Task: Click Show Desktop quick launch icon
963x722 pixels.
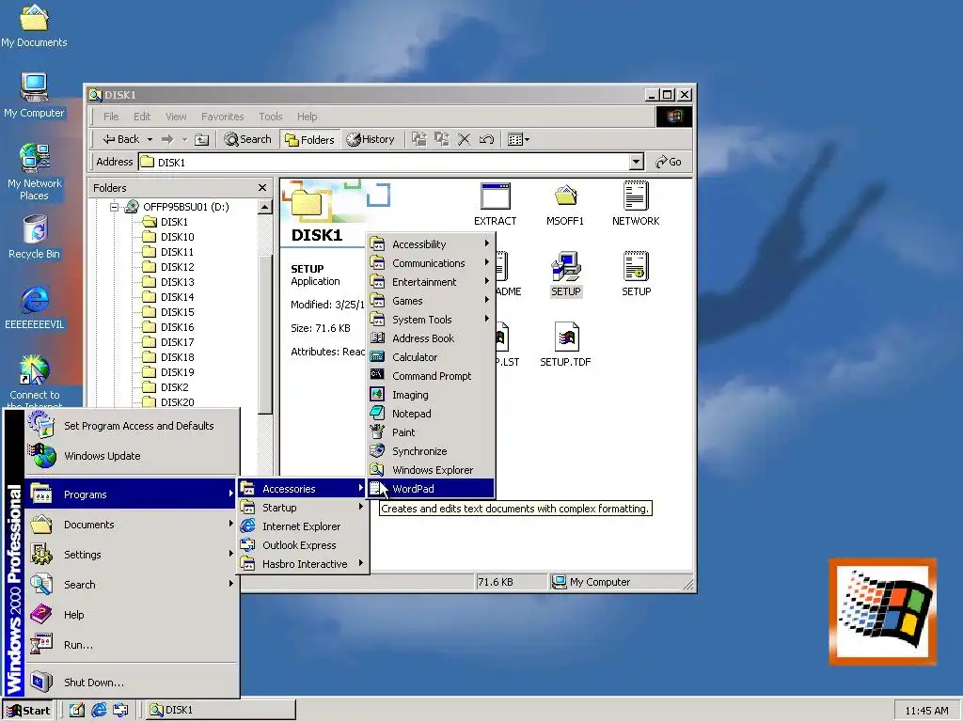Action: pos(77,711)
